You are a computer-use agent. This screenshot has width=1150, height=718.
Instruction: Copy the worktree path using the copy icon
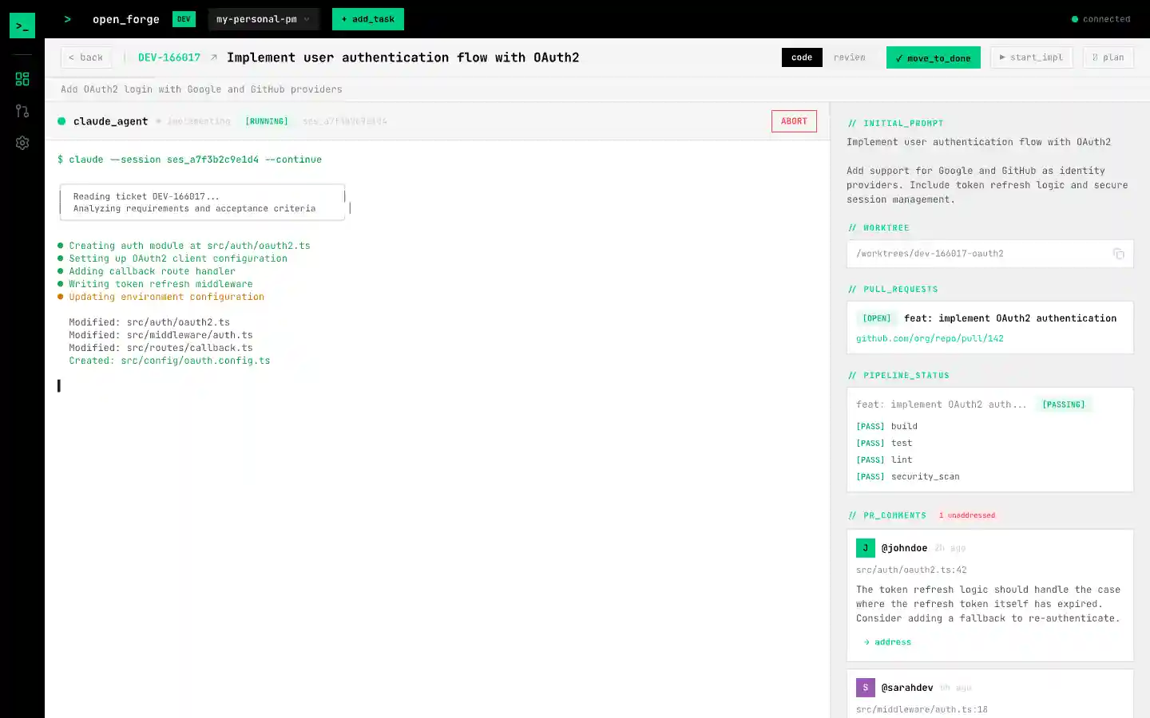[1118, 253]
